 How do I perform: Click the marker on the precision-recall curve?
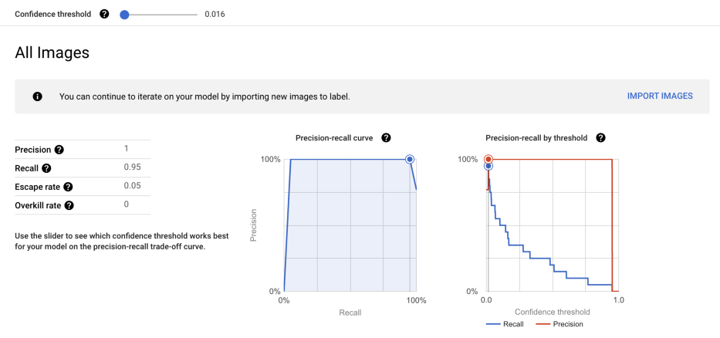[410, 159]
